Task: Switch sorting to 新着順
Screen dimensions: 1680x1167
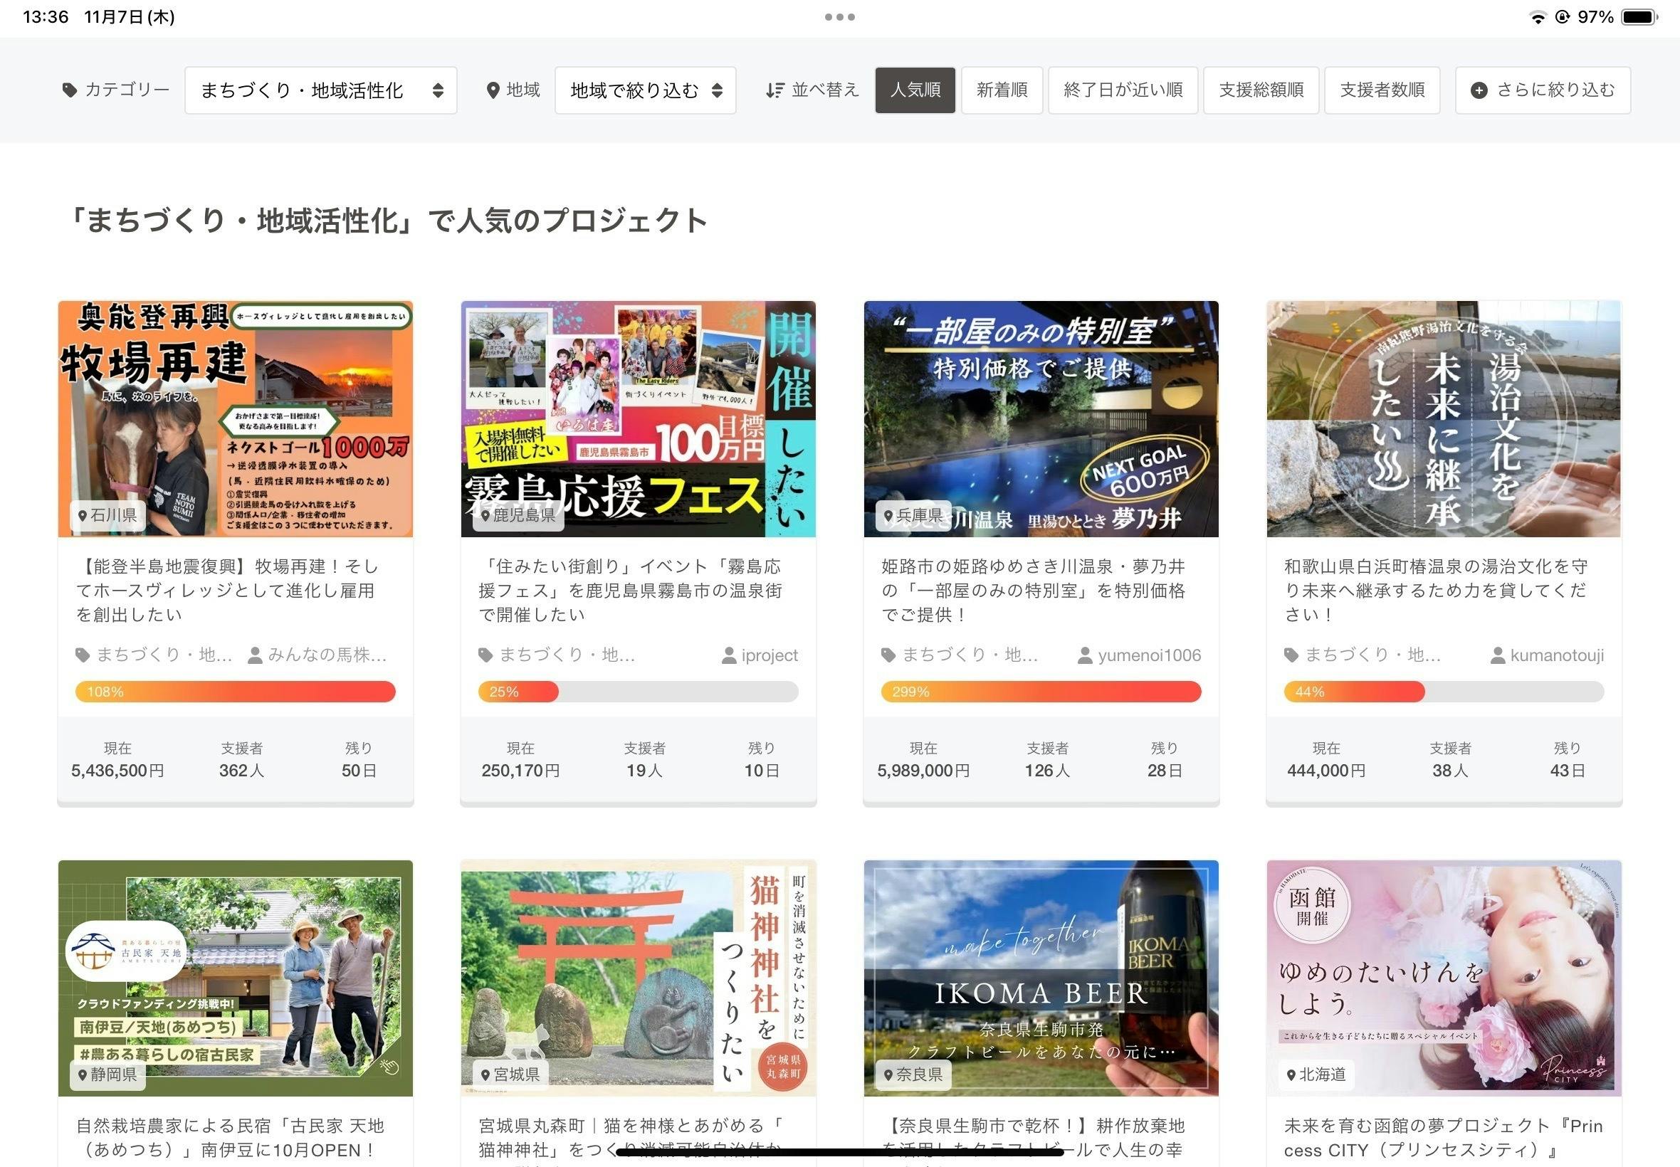Action: [x=1002, y=90]
